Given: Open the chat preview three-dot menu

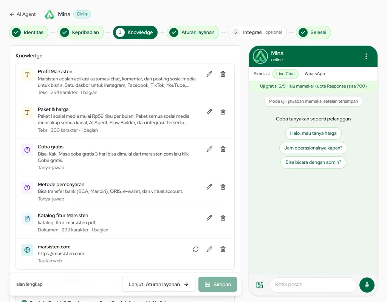Looking at the screenshot, I should coord(366,57).
